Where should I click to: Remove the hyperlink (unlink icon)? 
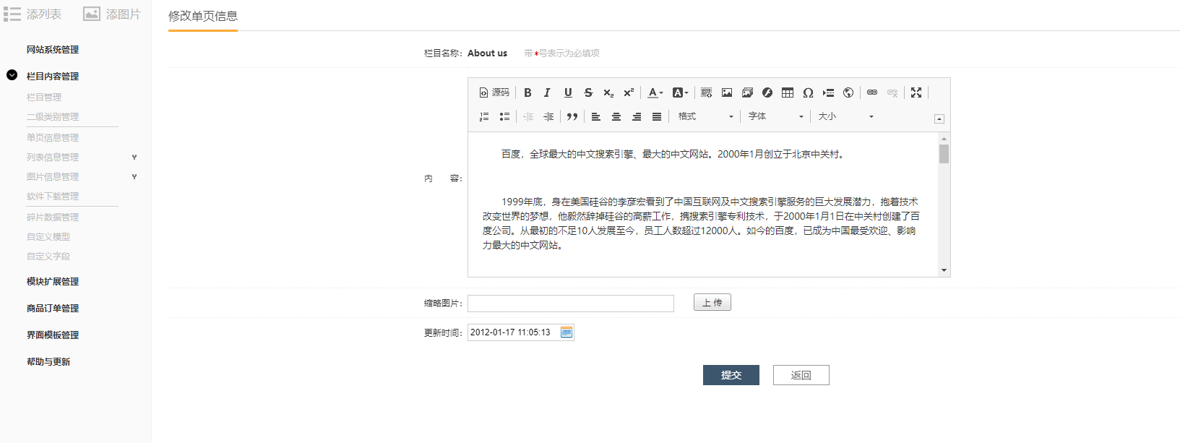tap(892, 93)
